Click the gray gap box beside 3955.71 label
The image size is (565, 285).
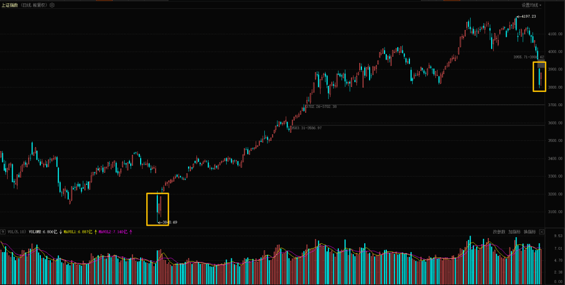(541, 65)
